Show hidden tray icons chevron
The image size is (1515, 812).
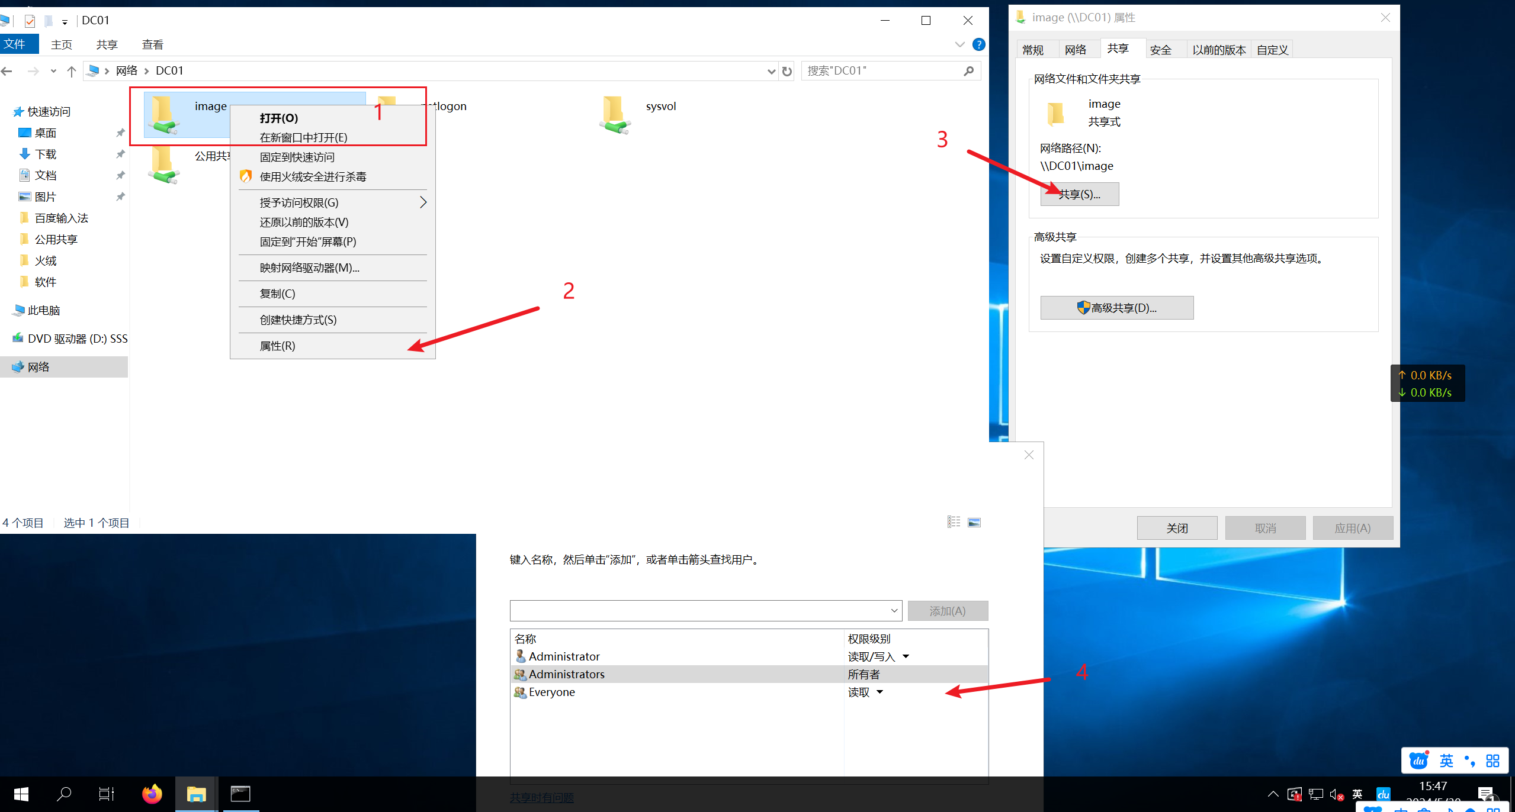pyautogui.click(x=1272, y=794)
